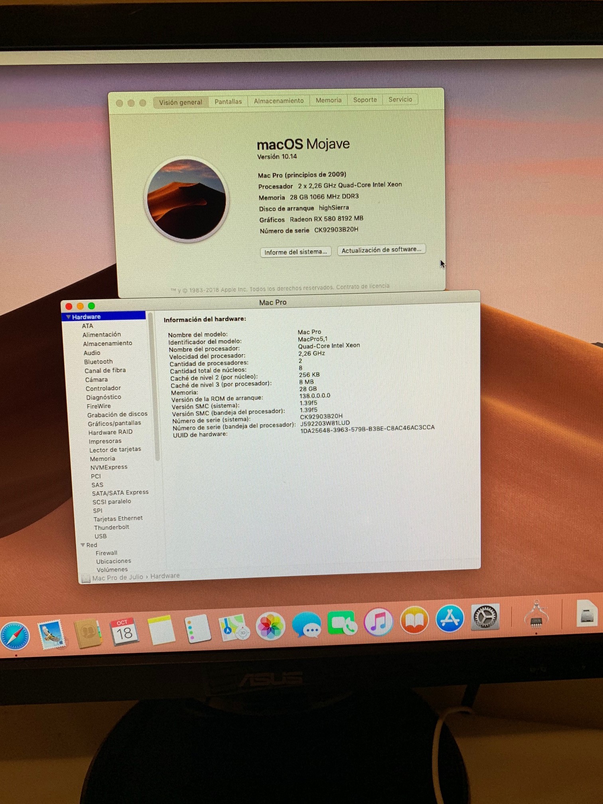Select Controlador in the sidebar
The width and height of the screenshot is (603, 804).
pyautogui.click(x=103, y=388)
